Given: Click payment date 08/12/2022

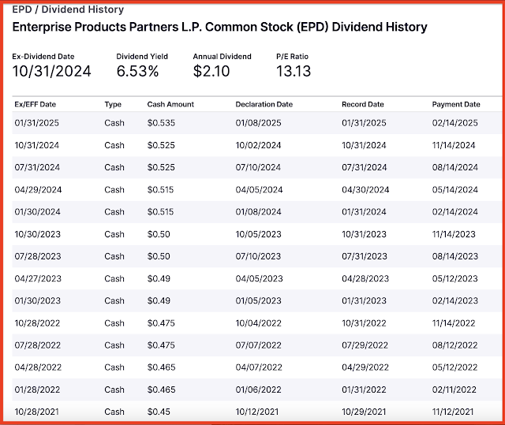Looking at the screenshot, I should coord(454,345).
